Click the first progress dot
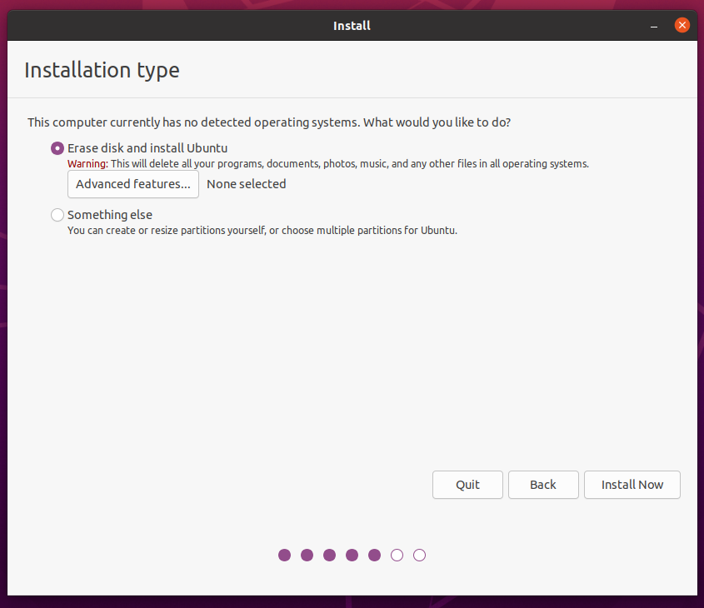Image resolution: width=704 pixels, height=608 pixels. [x=284, y=555]
